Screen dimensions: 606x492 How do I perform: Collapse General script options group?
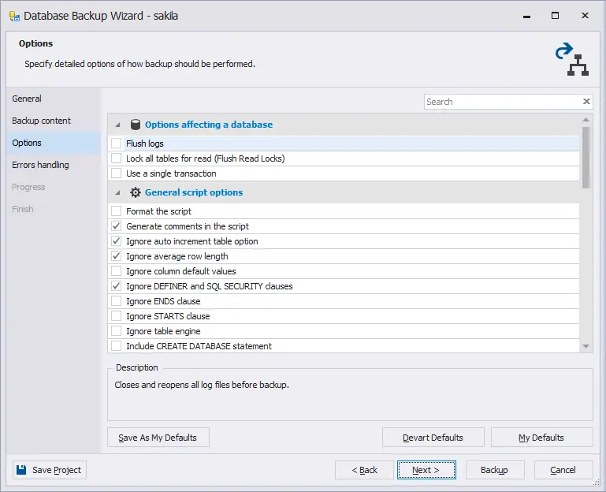click(118, 192)
